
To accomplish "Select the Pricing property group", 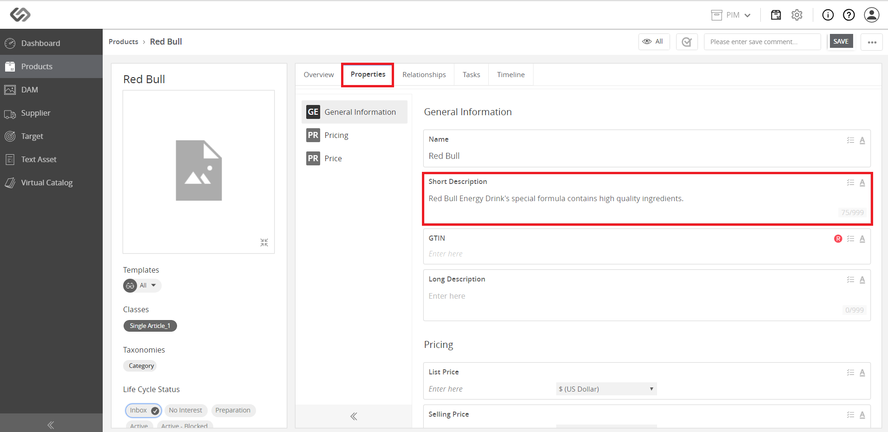I will (355, 135).
